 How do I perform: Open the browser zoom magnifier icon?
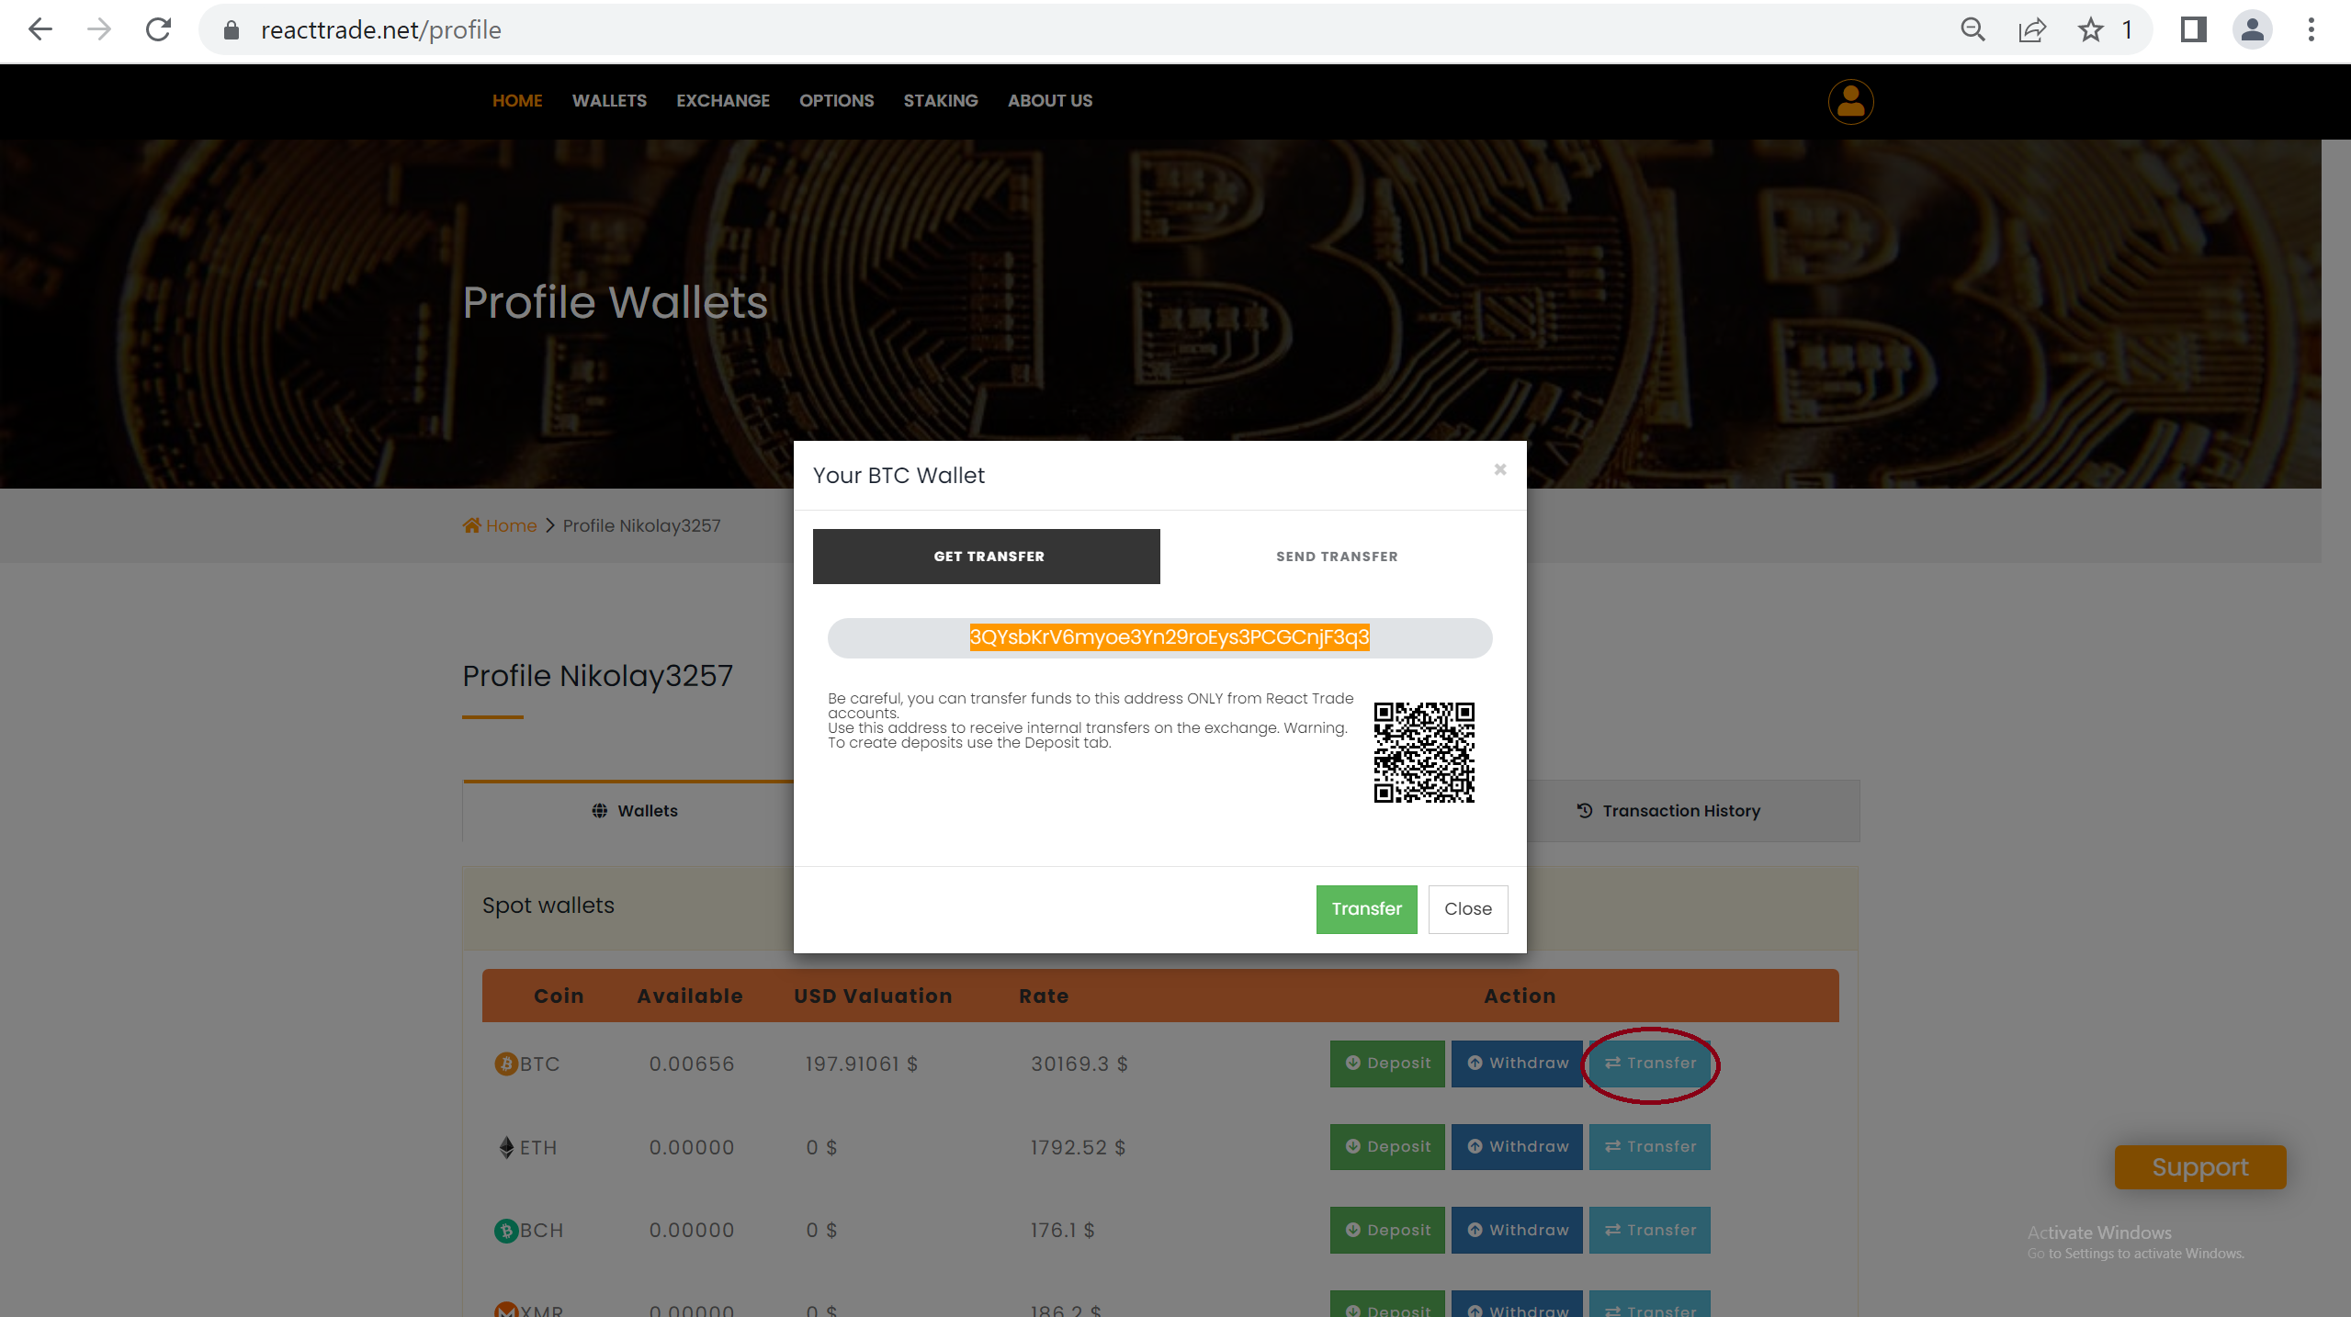tap(1972, 30)
